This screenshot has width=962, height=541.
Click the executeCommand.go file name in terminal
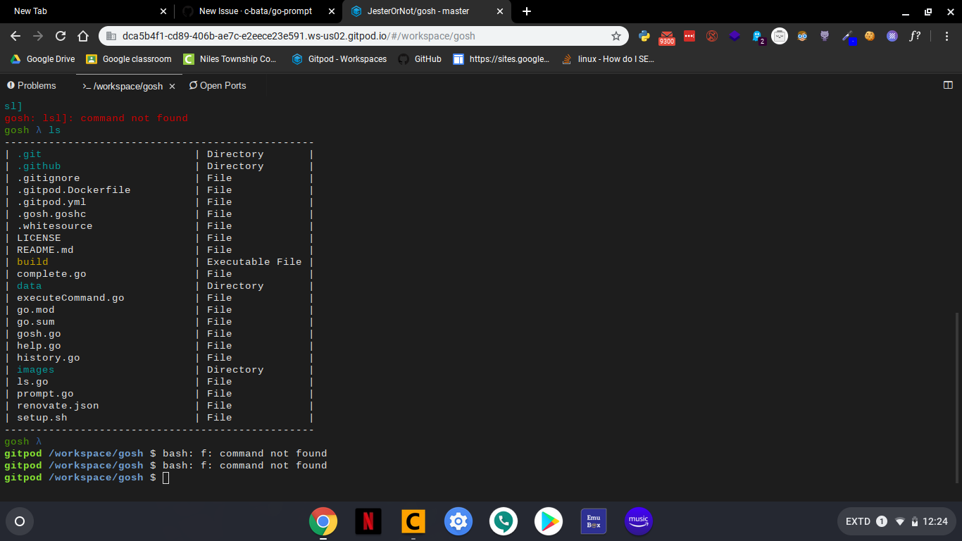[70, 298]
